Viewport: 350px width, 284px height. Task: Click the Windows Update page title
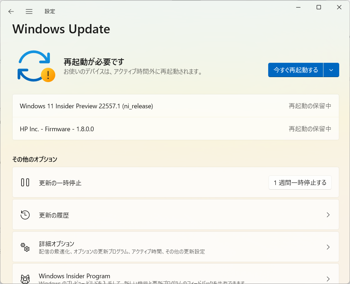61,29
